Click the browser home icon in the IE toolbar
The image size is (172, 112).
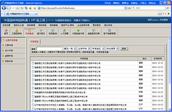(26, 8)
